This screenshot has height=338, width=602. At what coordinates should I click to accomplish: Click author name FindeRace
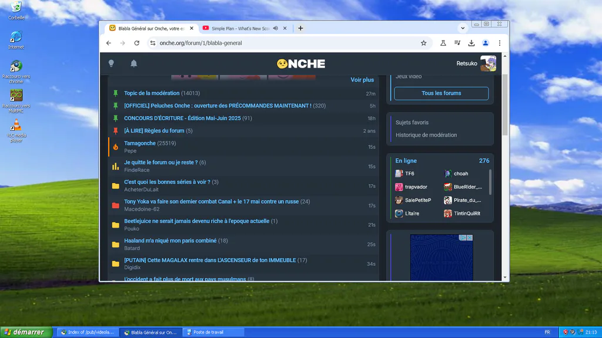136,170
